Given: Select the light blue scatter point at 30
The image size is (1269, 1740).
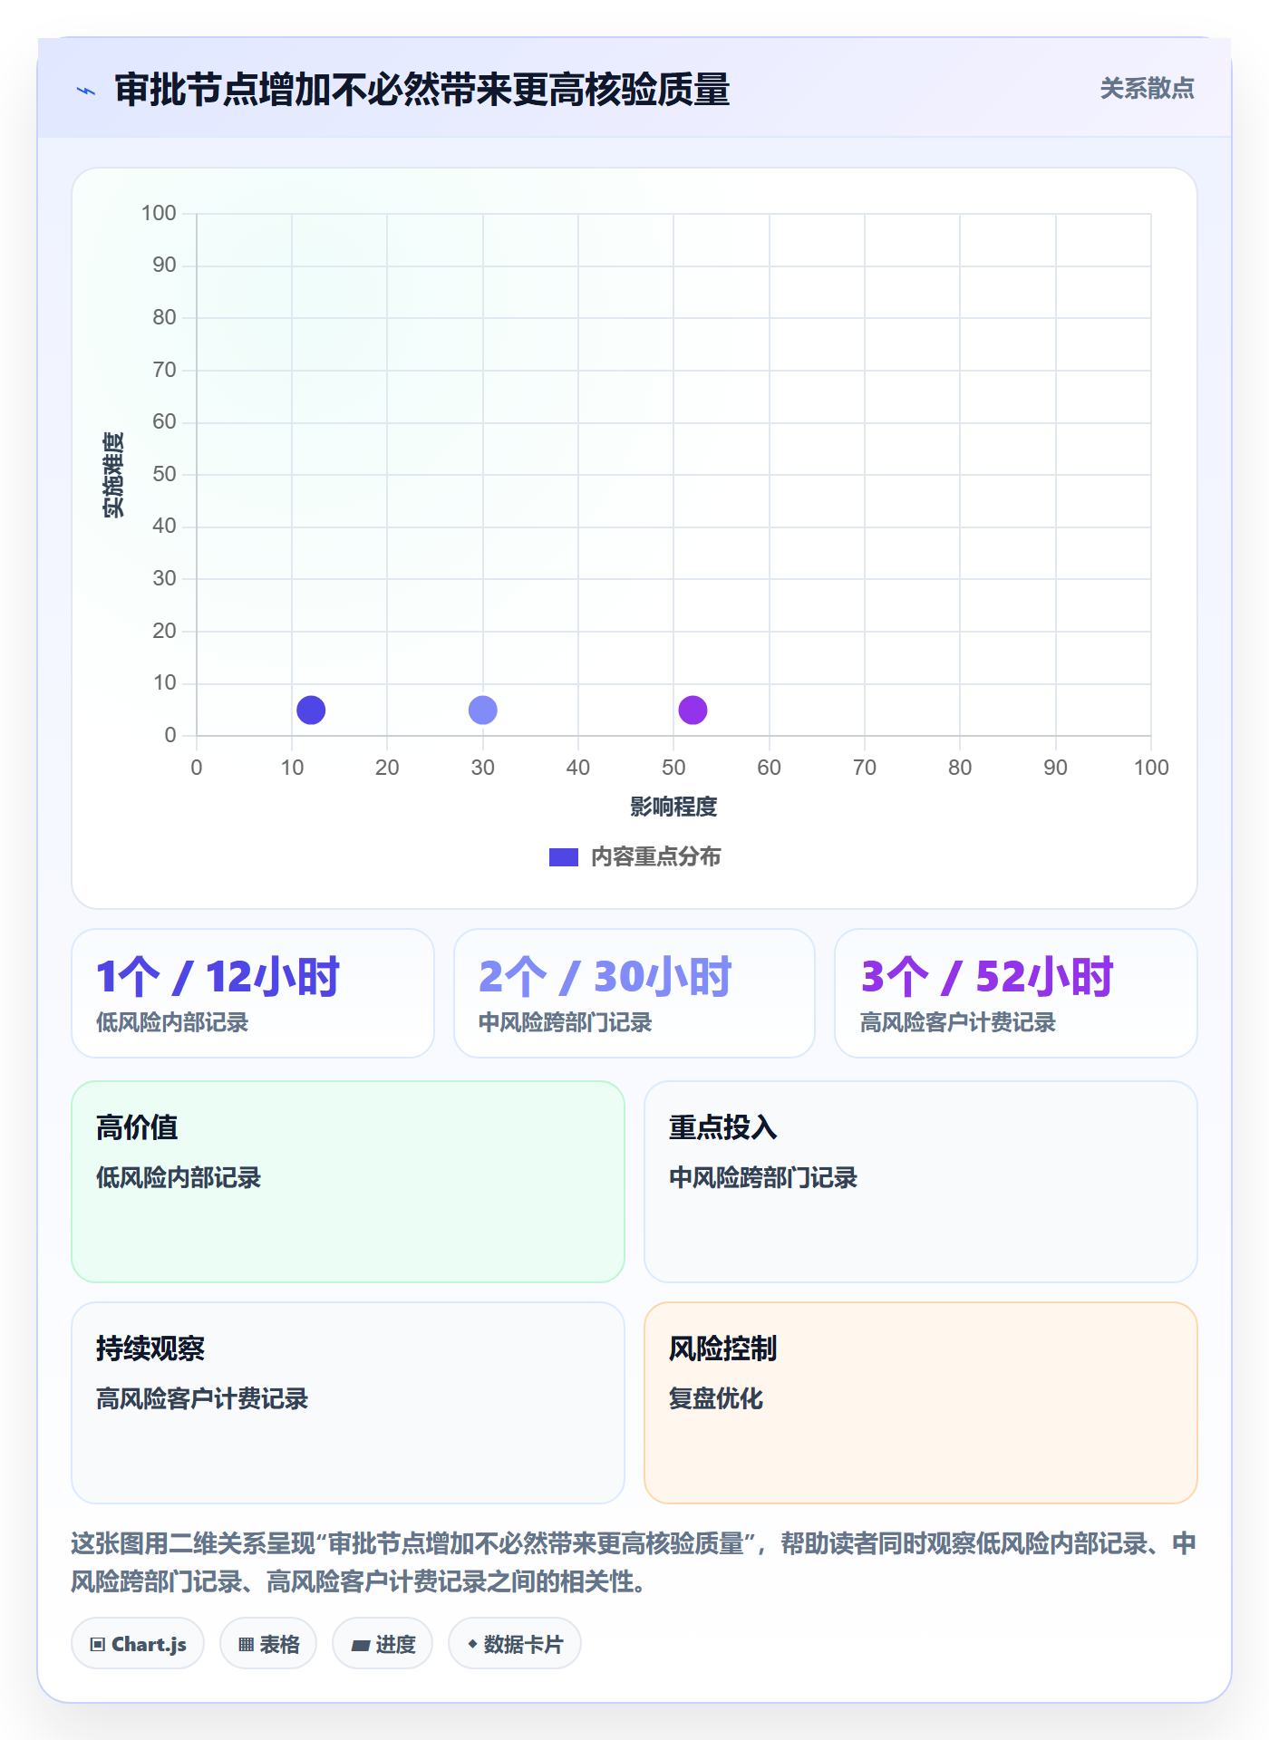Looking at the screenshot, I should 483,710.
